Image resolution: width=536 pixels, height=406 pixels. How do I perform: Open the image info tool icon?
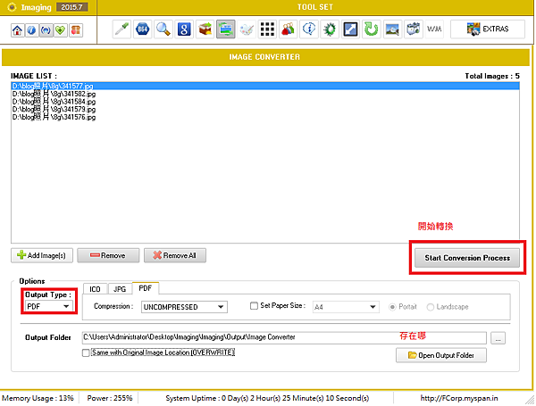tap(309, 29)
